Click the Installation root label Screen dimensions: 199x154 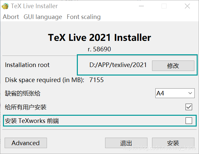[27, 65]
